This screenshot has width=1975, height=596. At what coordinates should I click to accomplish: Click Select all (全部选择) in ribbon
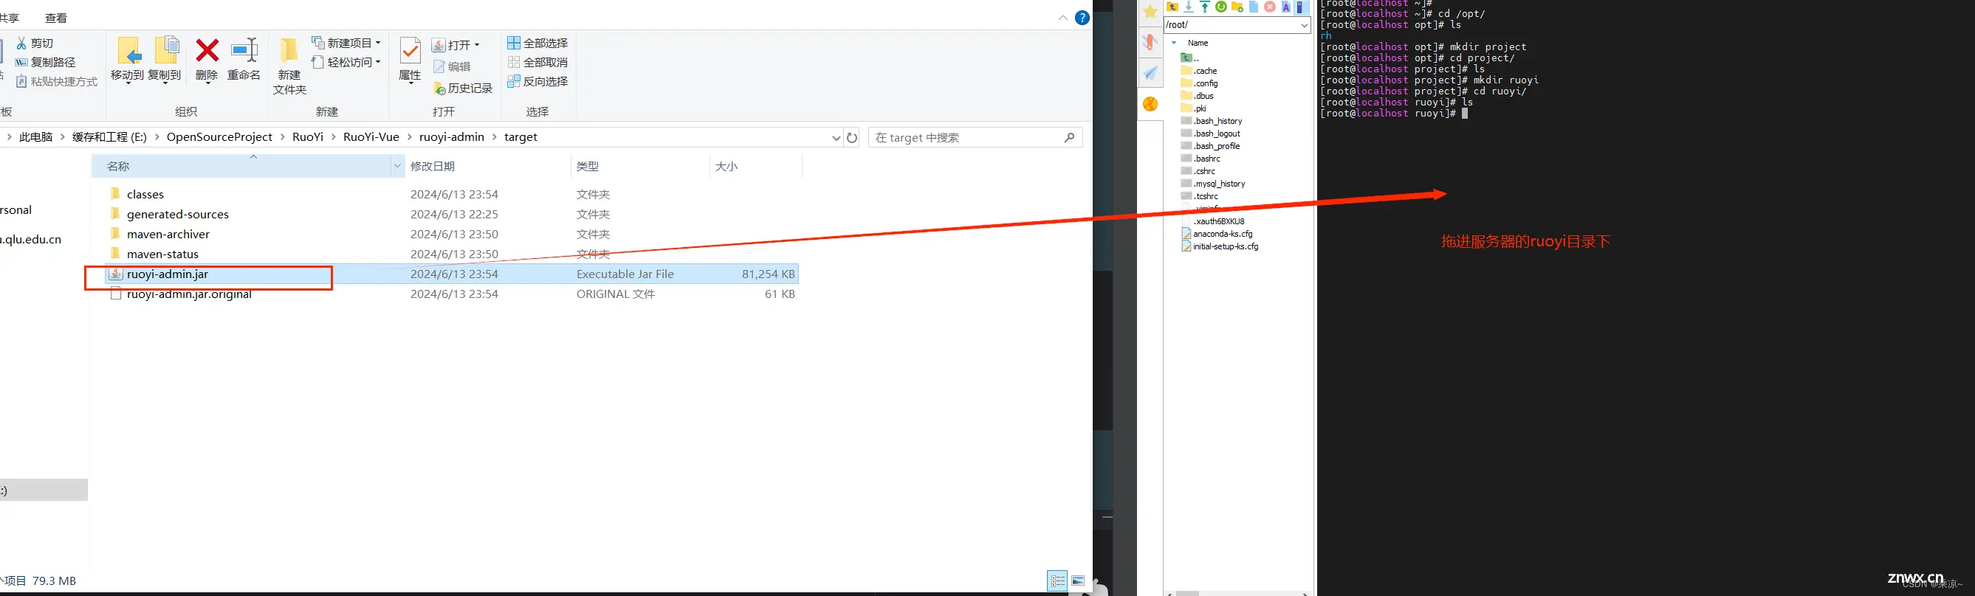tap(537, 44)
